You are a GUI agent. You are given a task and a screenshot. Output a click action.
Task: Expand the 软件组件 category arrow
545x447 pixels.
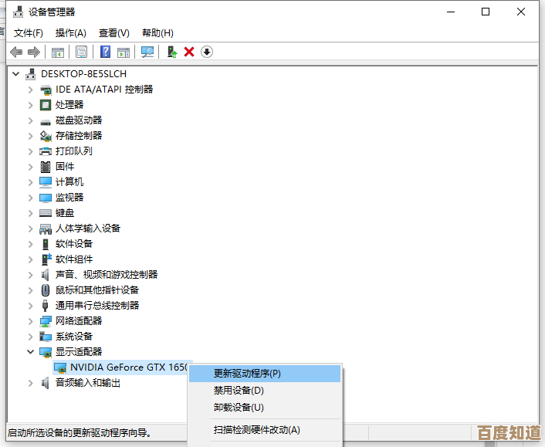[31, 259]
